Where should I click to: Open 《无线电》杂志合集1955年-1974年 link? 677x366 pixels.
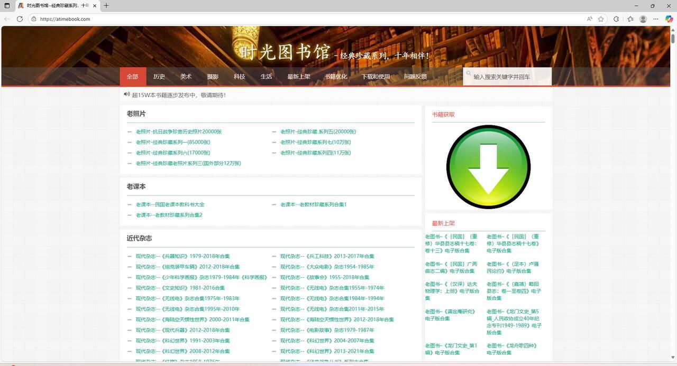pyautogui.click(x=332, y=288)
